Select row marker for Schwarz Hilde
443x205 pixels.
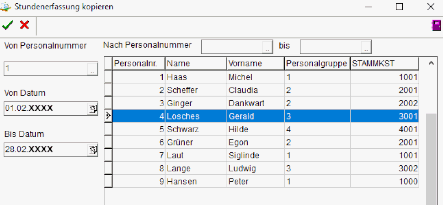coord(108,129)
